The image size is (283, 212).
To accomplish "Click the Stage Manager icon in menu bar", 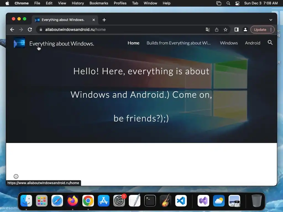I will click(219, 3).
